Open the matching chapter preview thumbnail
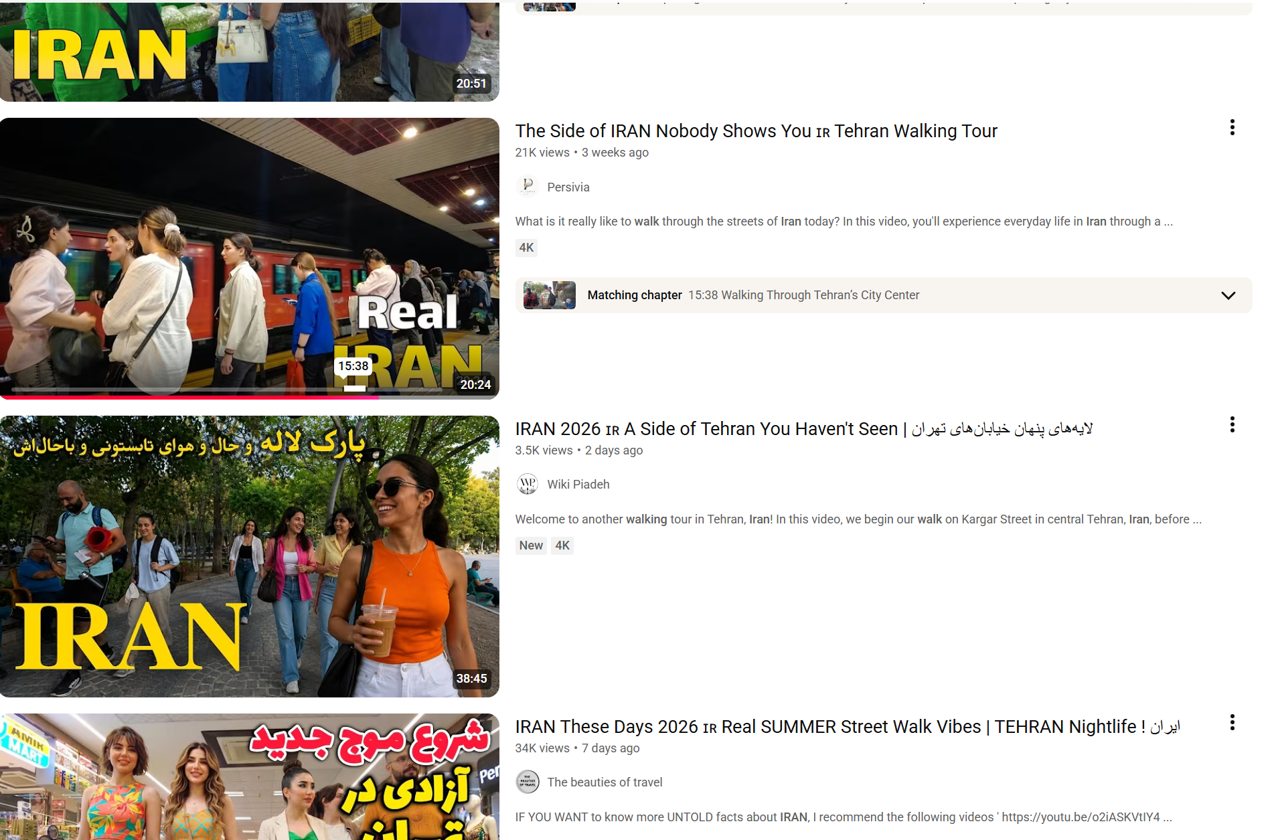This screenshot has width=1270, height=840. (549, 295)
